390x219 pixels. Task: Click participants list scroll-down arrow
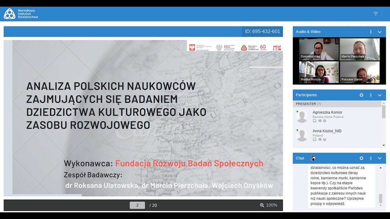pos(384,146)
